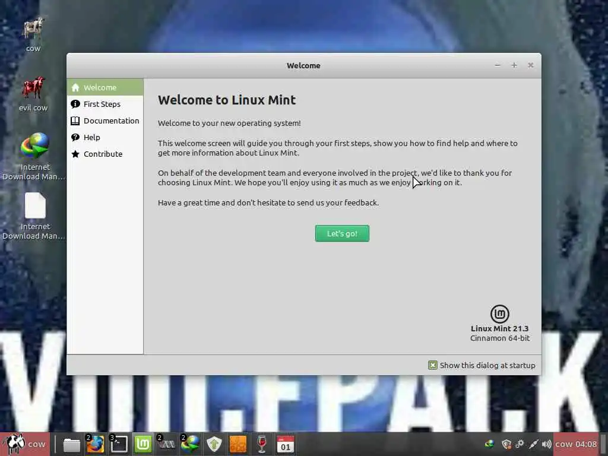The image size is (608, 456).
Task: Close the Welcome window
Action: [530, 65]
